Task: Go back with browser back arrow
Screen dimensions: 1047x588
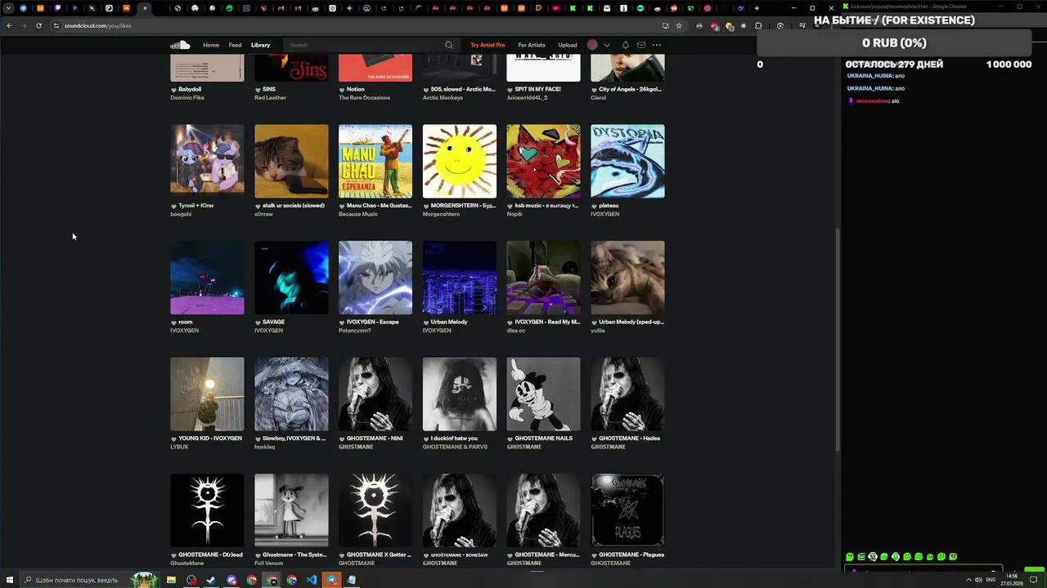Action: (x=9, y=25)
